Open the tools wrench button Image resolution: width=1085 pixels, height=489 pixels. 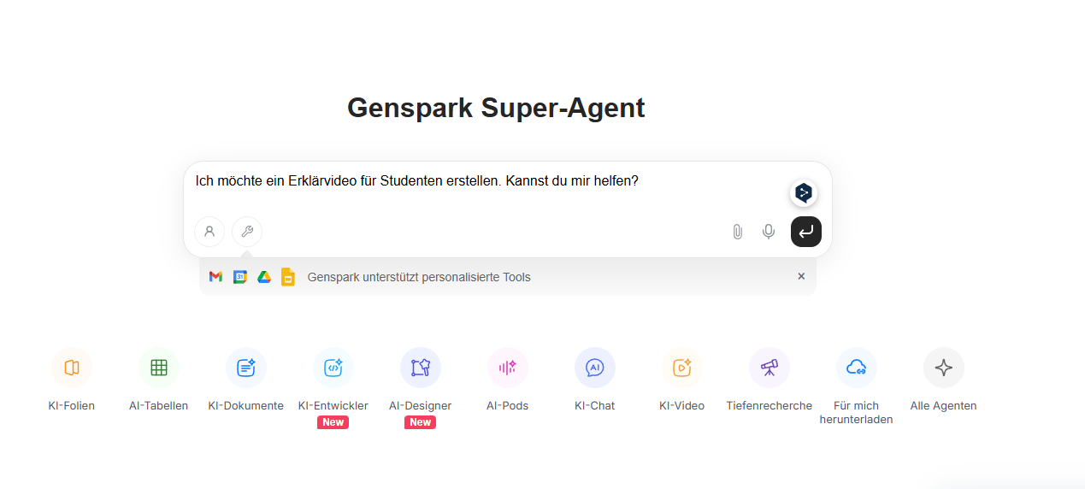click(x=247, y=232)
